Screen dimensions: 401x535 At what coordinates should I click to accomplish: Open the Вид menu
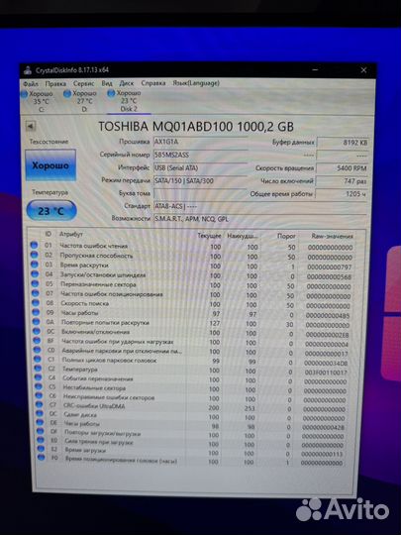coord(107,83)
